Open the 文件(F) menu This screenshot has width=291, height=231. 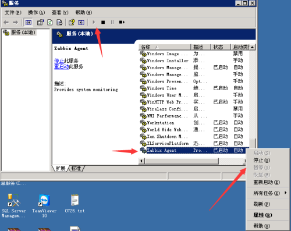tap(13, 13)
